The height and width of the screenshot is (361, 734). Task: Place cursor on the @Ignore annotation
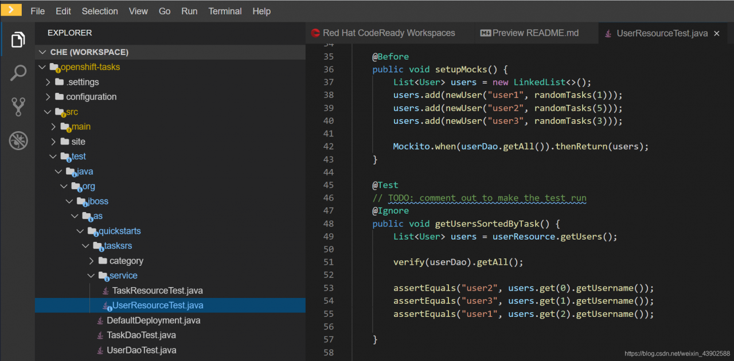(x=391, y=211)
